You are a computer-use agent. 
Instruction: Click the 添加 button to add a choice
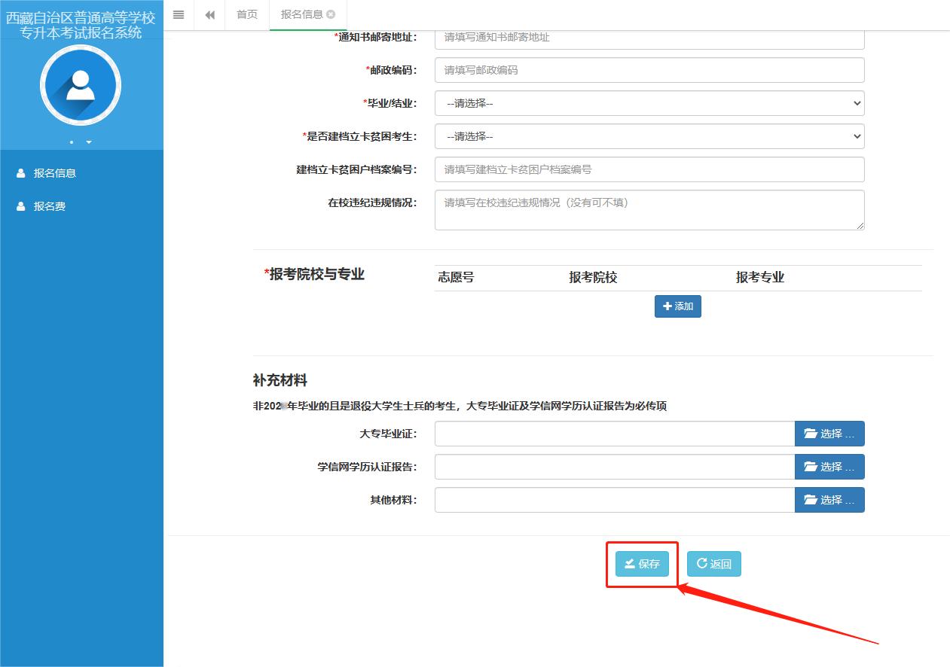677,306
